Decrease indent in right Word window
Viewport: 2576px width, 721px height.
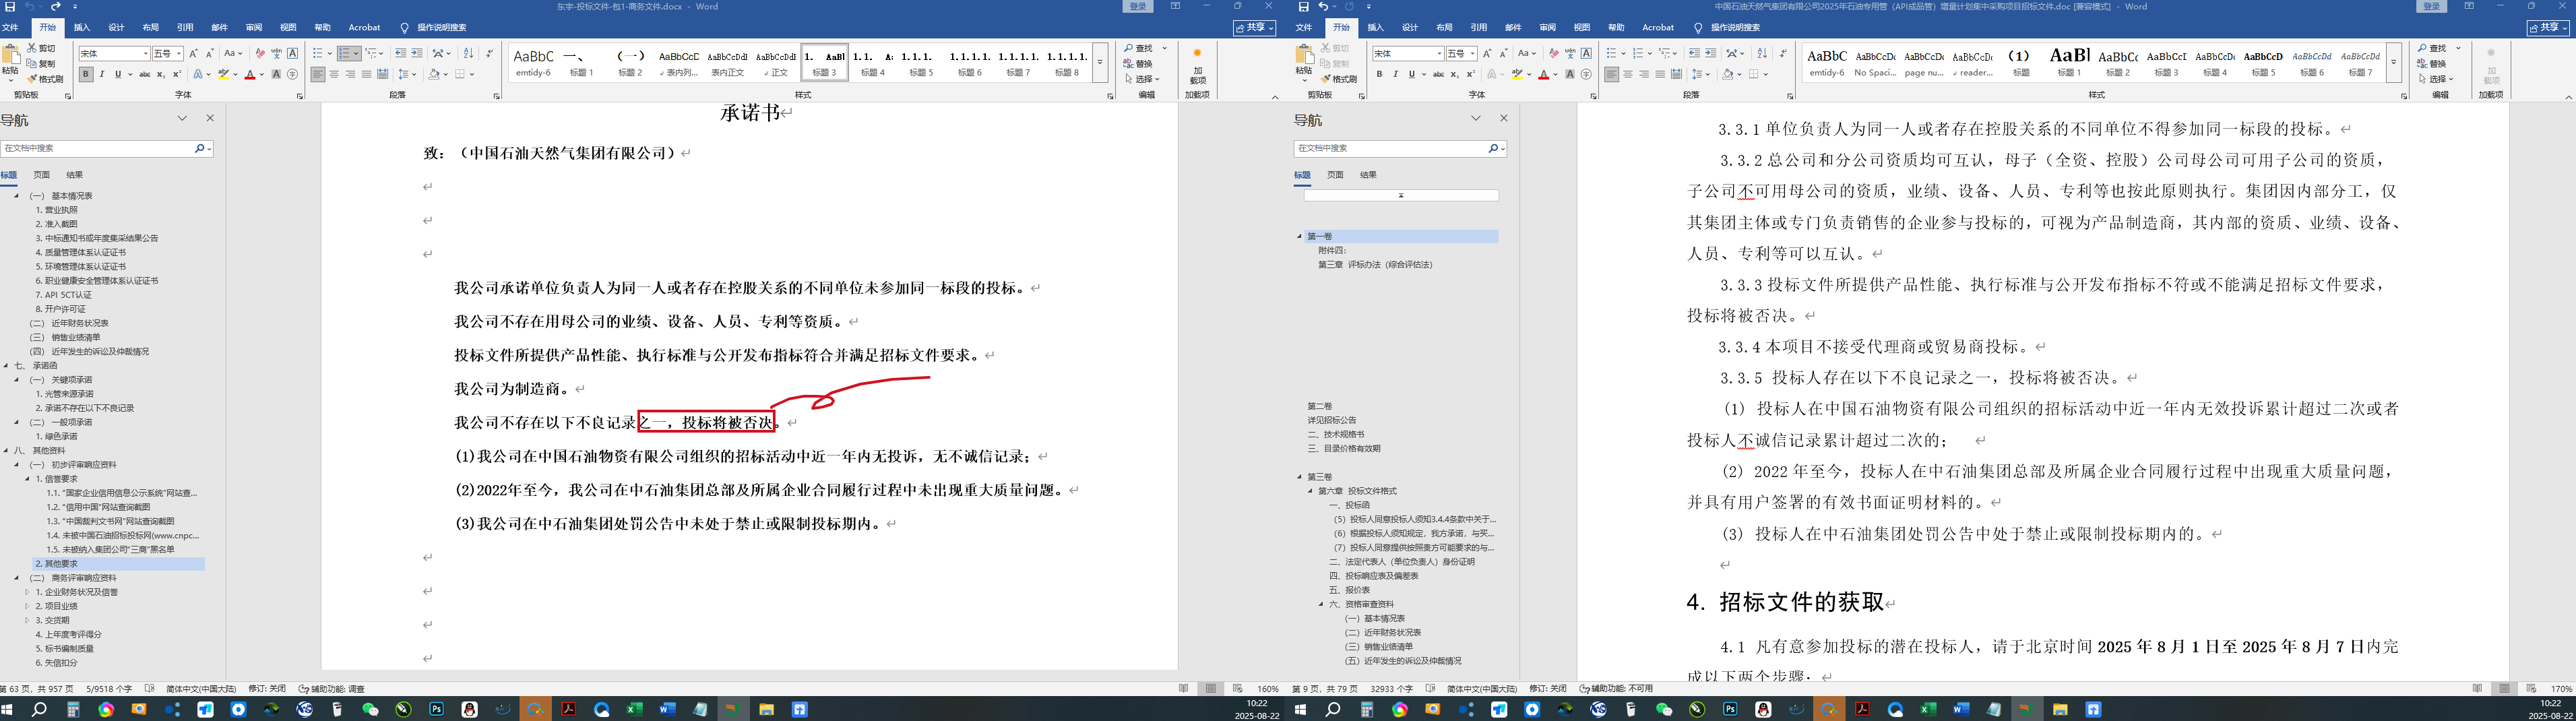[x=1694, y=53]
